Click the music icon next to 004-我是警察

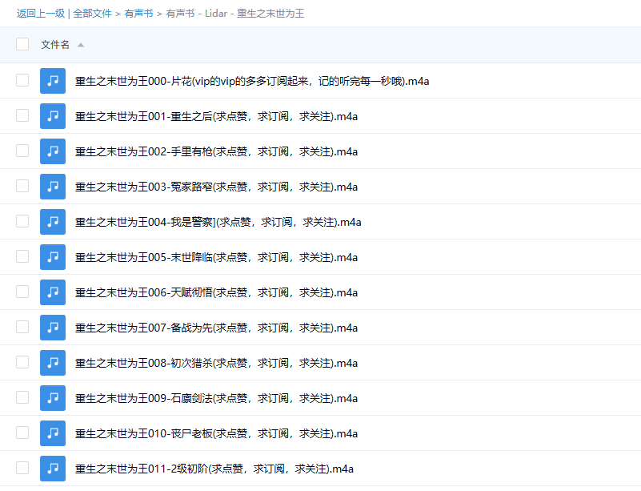point(52,222)
